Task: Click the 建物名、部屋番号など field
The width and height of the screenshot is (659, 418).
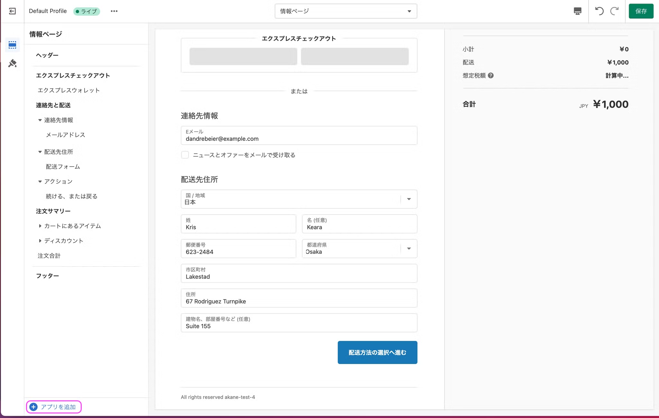Action: coord(299,323)
